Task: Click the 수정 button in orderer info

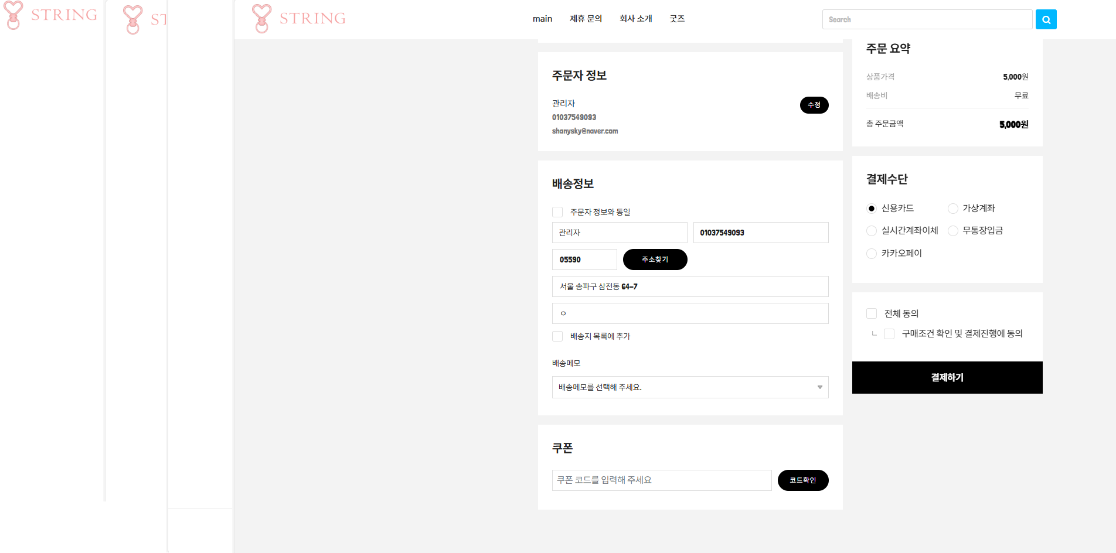Action: coord(814,105)
